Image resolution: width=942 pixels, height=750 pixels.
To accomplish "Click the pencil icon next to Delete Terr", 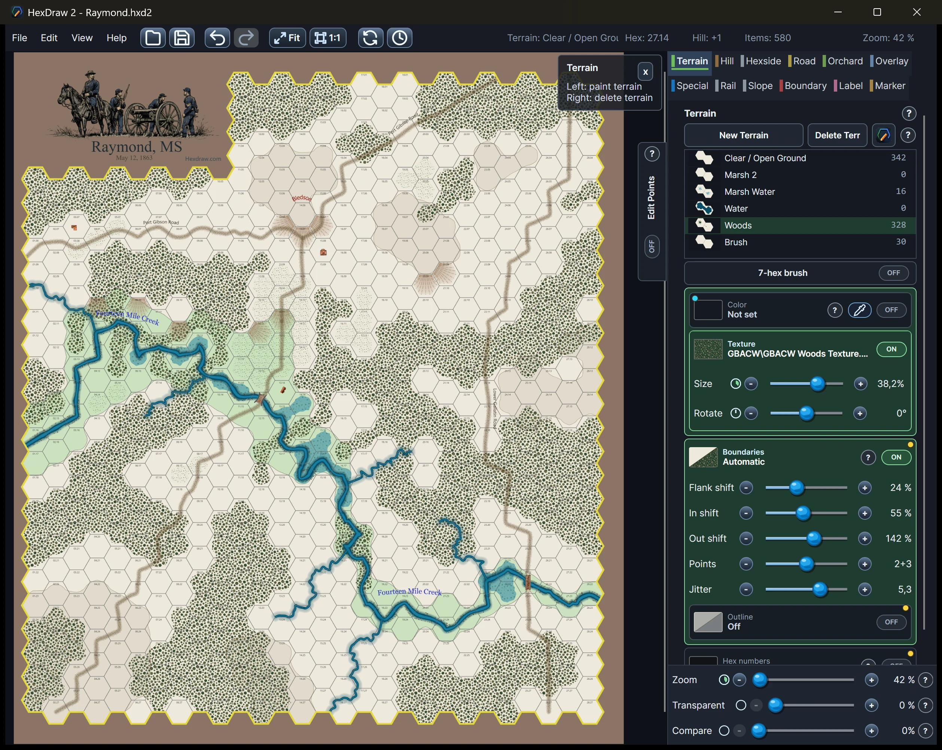I will click(883, 135).
